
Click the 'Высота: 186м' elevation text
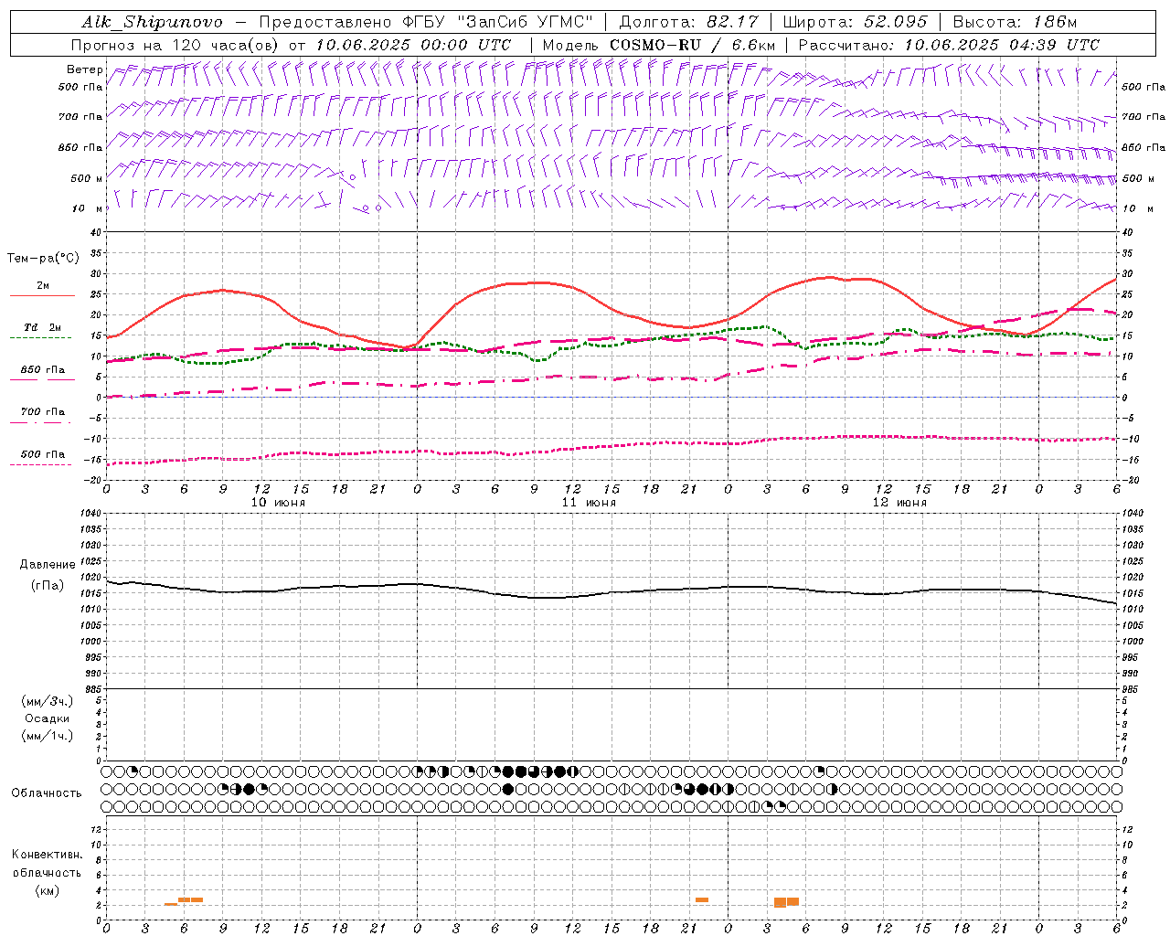1014,22
